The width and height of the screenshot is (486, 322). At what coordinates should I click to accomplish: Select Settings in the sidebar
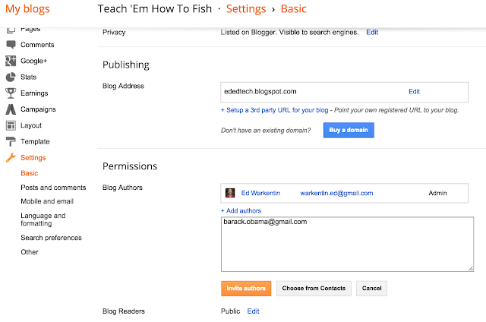point(33,158)
